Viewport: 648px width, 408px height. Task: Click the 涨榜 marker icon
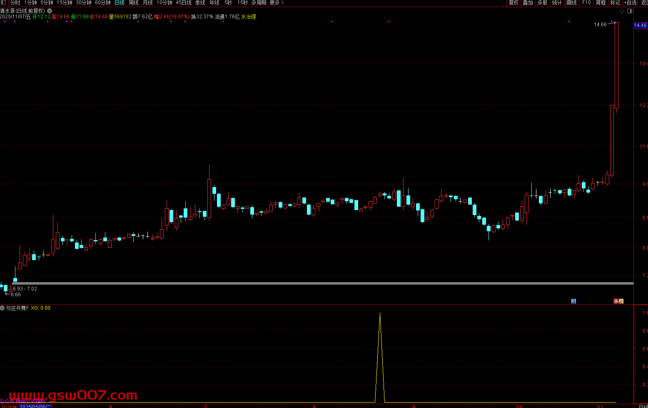tap(618, 301)
